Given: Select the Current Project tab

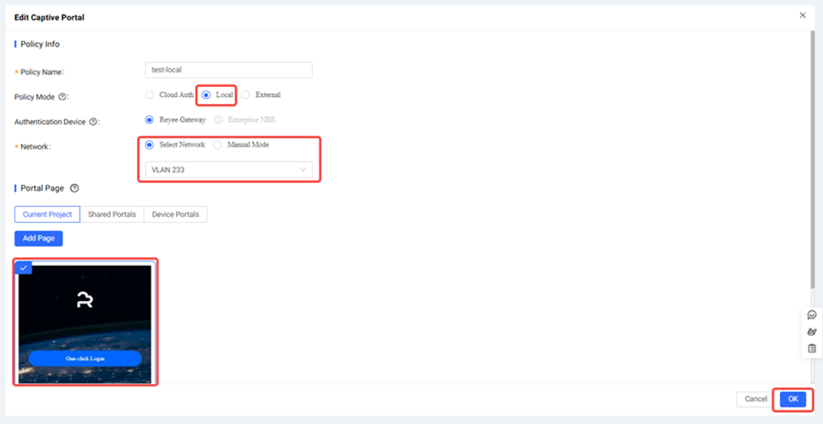Looking at the screenshot, I should click(x=47, y=215).
